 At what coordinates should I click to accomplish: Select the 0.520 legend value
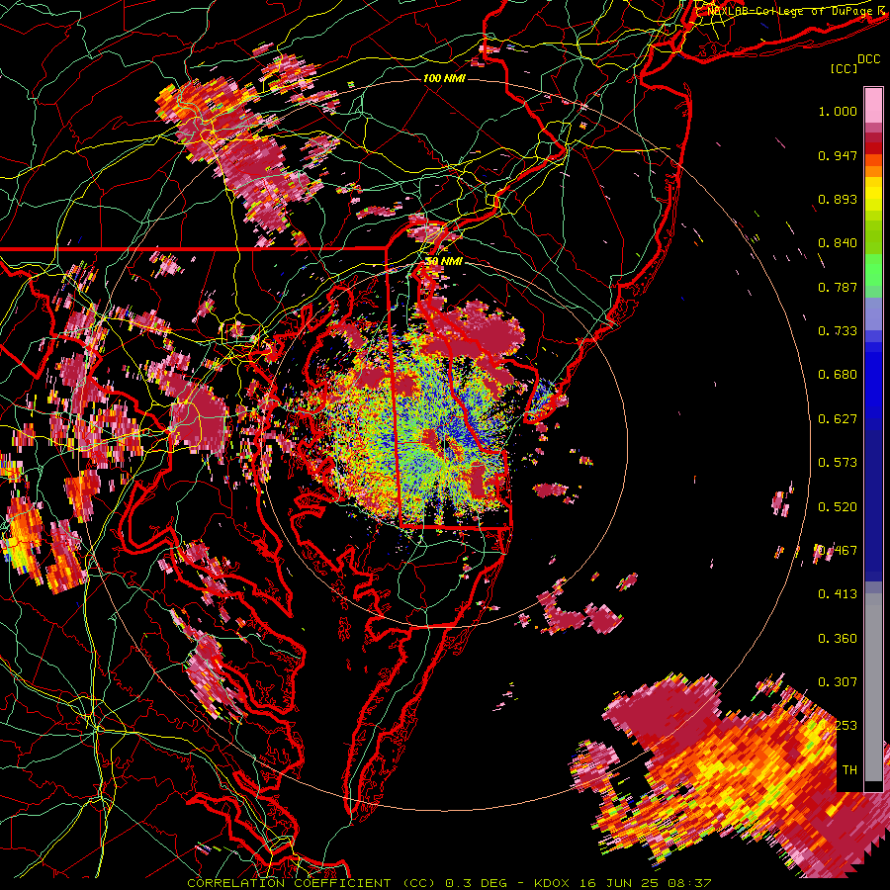click(x=838, y=507)
